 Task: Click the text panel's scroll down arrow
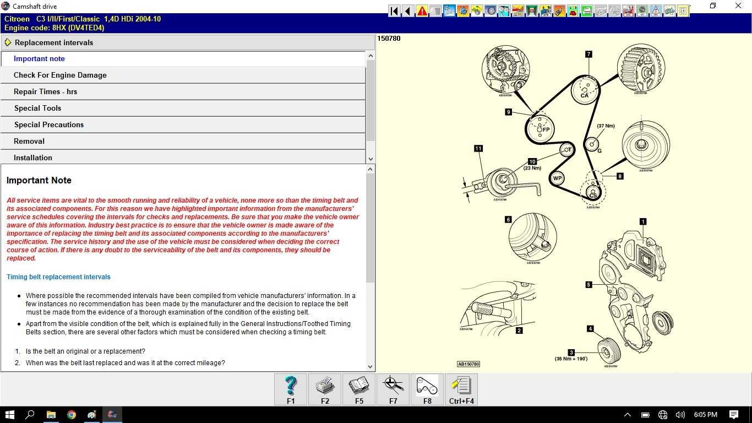[x=370, y=366]
